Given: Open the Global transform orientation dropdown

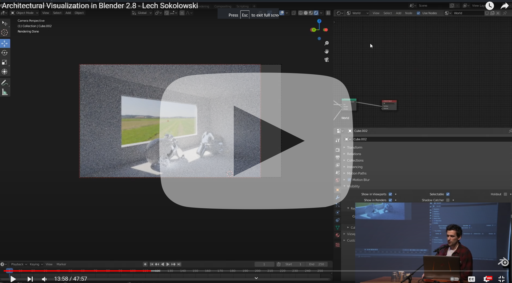Looking at the screenshot, I should tap(142, 13).
